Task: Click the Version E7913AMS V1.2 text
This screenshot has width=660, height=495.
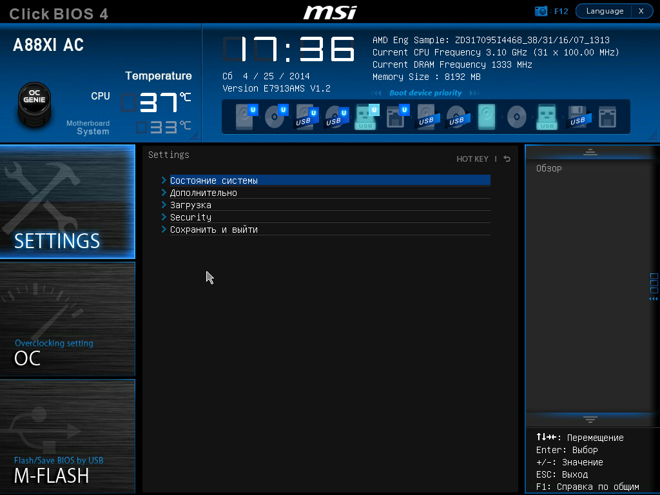Action: click(x=276, y=88)
